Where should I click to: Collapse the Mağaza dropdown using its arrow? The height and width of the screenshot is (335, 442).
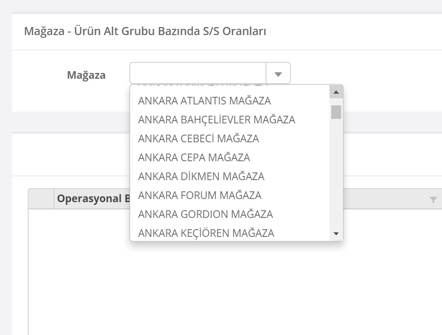pos(278,74)
